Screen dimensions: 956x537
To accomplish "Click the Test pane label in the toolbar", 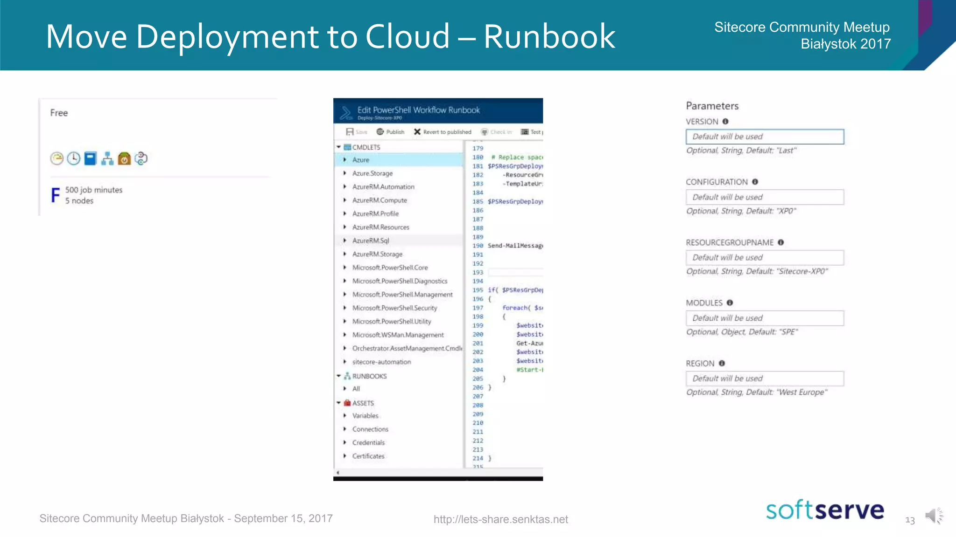I will [537, 132].
